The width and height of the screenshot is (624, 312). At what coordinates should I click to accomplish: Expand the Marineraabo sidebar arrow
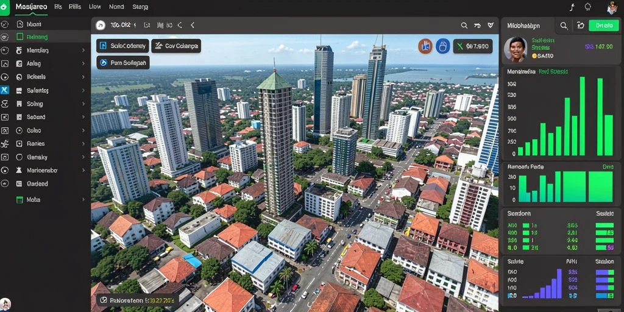tap(83, 171)
